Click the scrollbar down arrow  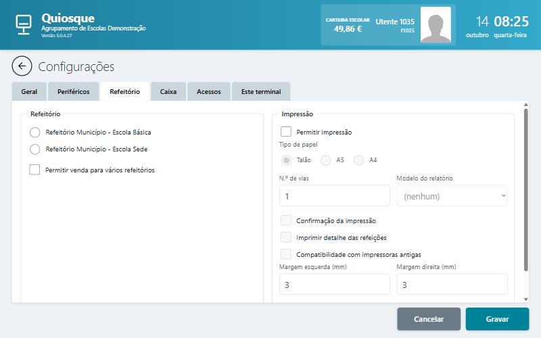pos(526,299)
